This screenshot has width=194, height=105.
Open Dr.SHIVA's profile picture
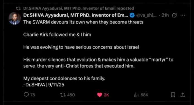tap(14, 18)
